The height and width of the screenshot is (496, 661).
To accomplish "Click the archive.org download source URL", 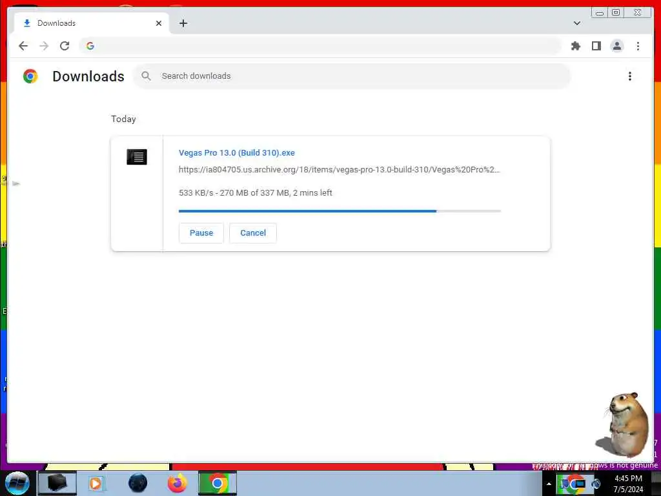I will click(x=339, y=170).
